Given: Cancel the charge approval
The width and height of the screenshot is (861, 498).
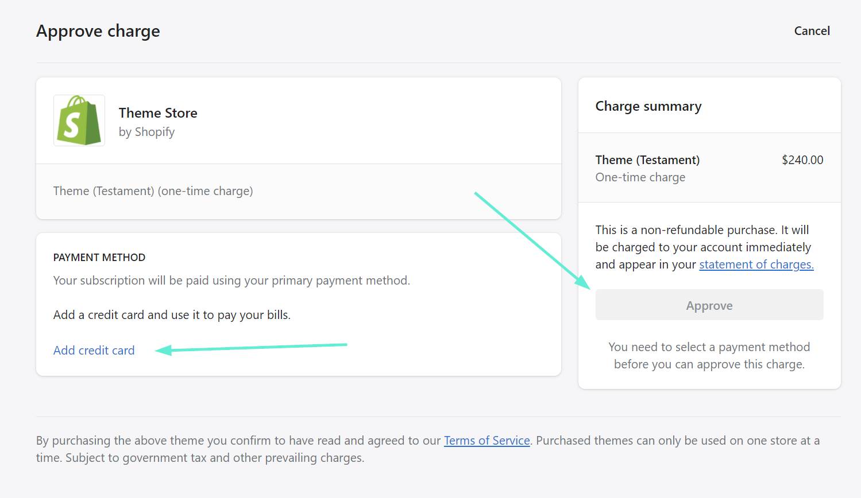Looking at the screenshot, I should pyautogui.click(x=812, y=31).
